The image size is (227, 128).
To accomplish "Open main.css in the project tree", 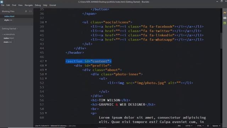I will pos(8,42).
